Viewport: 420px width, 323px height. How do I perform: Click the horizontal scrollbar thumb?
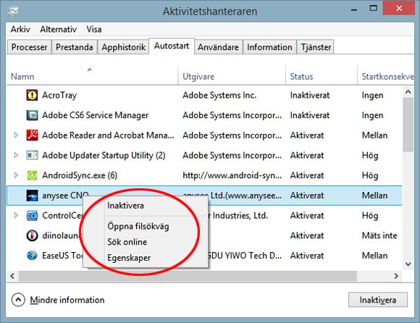click(x=188, y=276)
